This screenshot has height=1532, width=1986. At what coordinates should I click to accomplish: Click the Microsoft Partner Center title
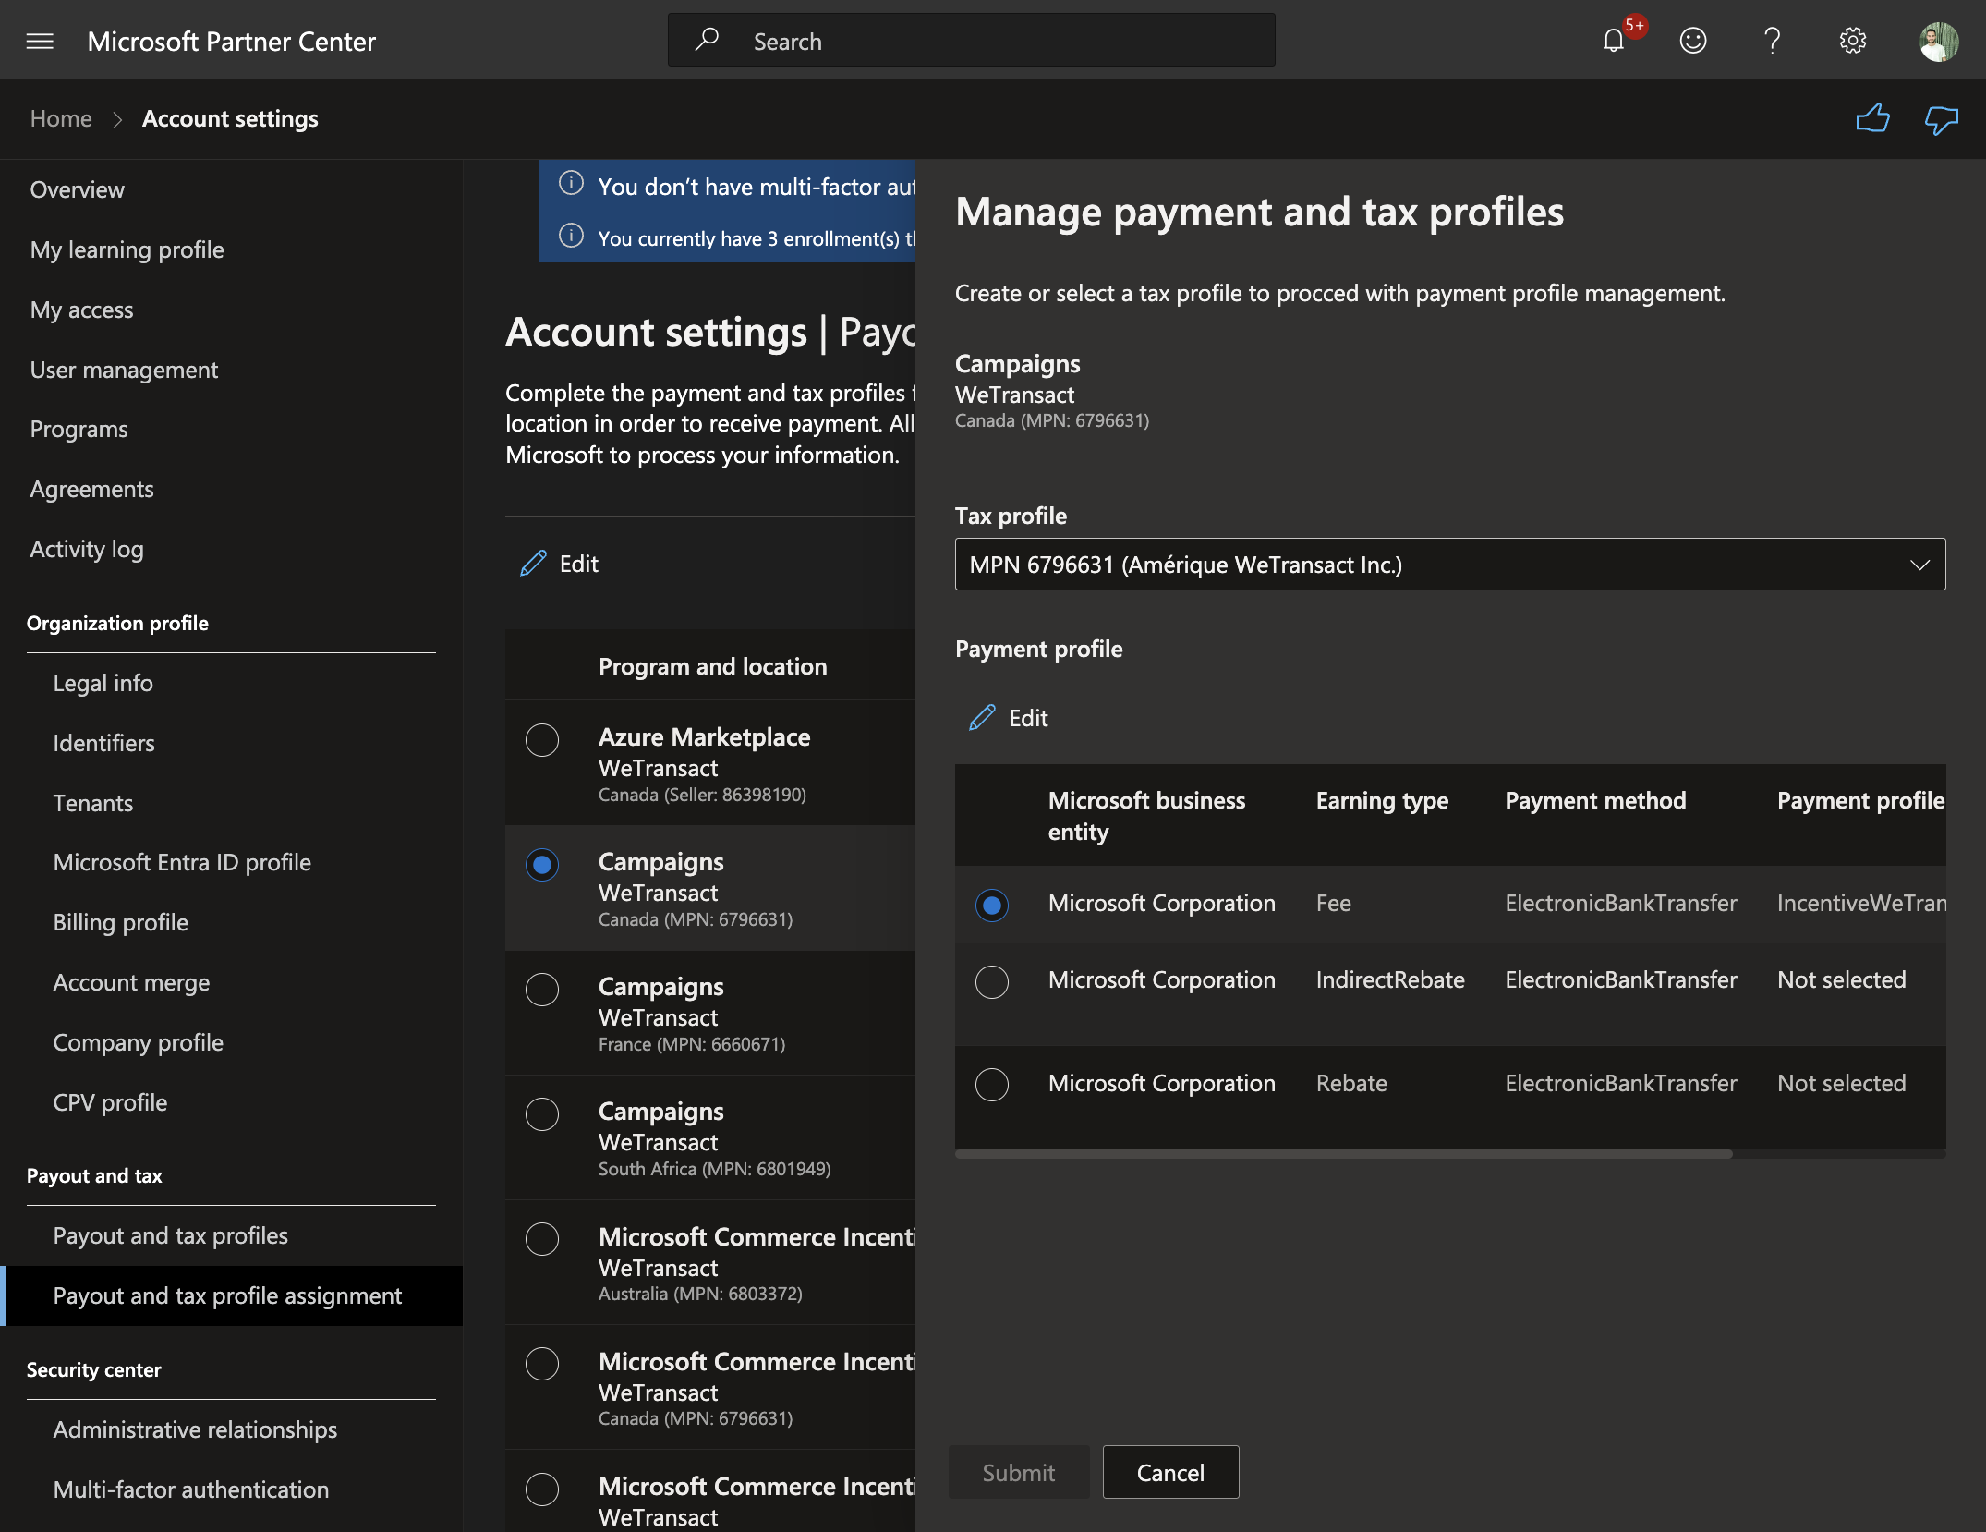point(232,42)
